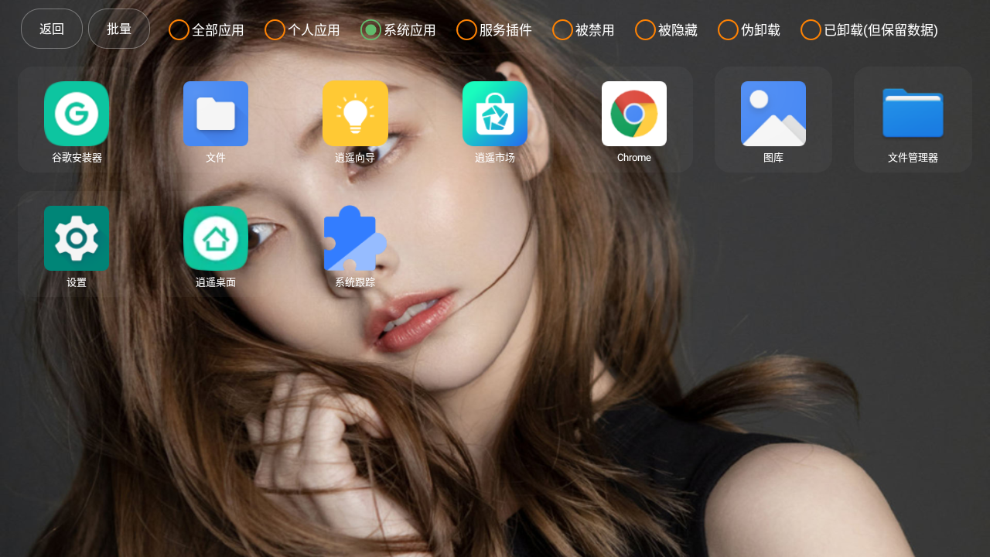
Task: Select the 服务插件 radio button
Action: [467, 30]
